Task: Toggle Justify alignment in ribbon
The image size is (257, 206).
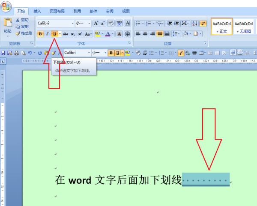Action: point(160,34)
